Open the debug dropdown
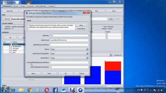This screenshot has height=93, width=166. point(69,49)
